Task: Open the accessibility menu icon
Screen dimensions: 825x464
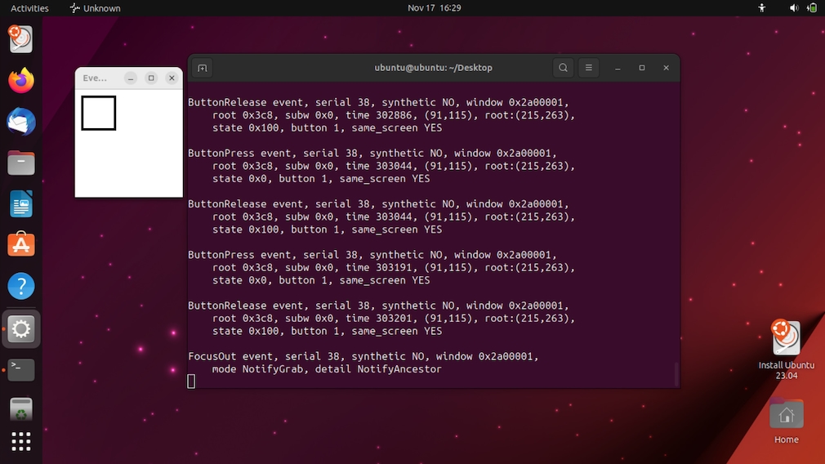Action: tap(762, 8)
